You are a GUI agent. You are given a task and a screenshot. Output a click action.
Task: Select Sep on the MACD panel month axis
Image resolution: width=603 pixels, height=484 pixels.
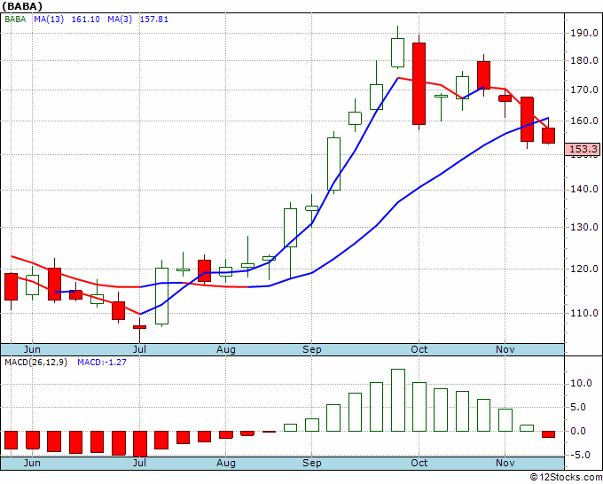pos(311,463)
